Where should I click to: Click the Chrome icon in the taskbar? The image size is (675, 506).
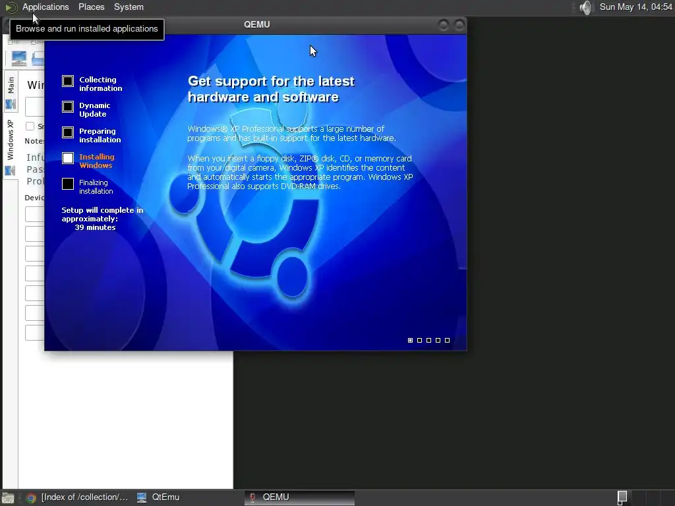pos(30,498)
